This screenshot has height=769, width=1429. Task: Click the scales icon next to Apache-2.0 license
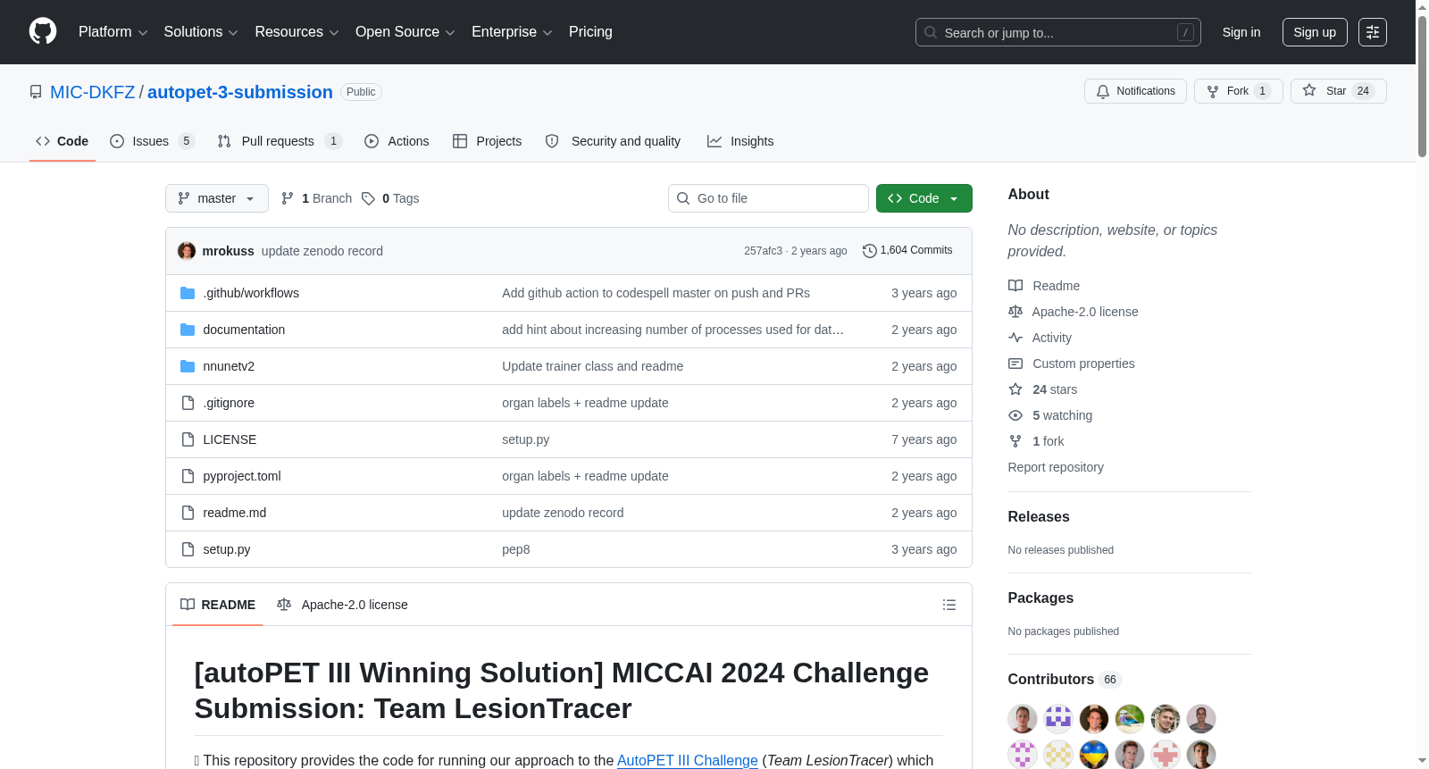coord(1015,312)
